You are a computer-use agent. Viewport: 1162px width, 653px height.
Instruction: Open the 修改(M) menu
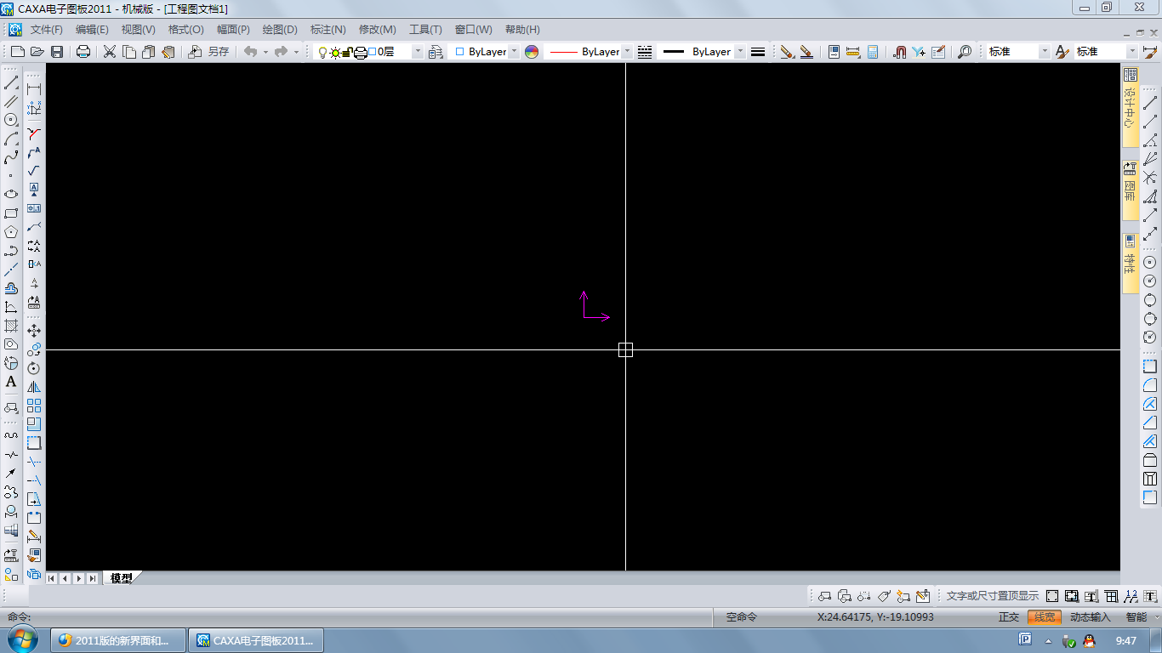pos(377,30)
